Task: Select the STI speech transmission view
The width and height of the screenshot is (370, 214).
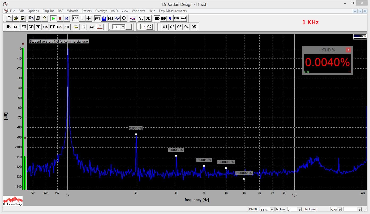Action: [x=67, y=27]
